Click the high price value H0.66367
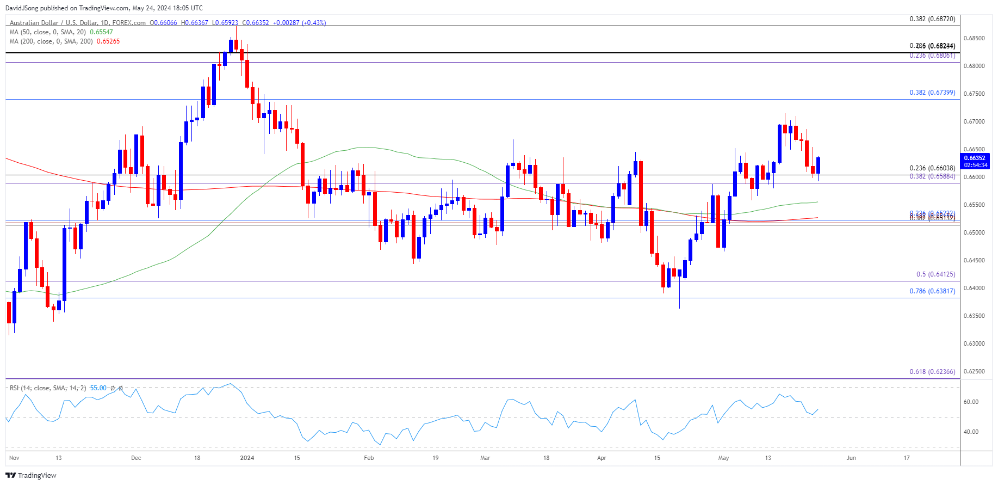Screen dimensions: 998x485 click(x=194, y=23)
